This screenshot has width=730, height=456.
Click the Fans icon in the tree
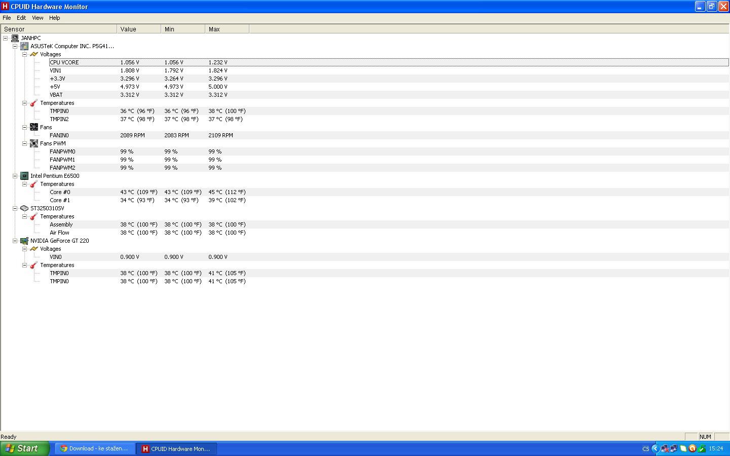[x=34, y=127]
